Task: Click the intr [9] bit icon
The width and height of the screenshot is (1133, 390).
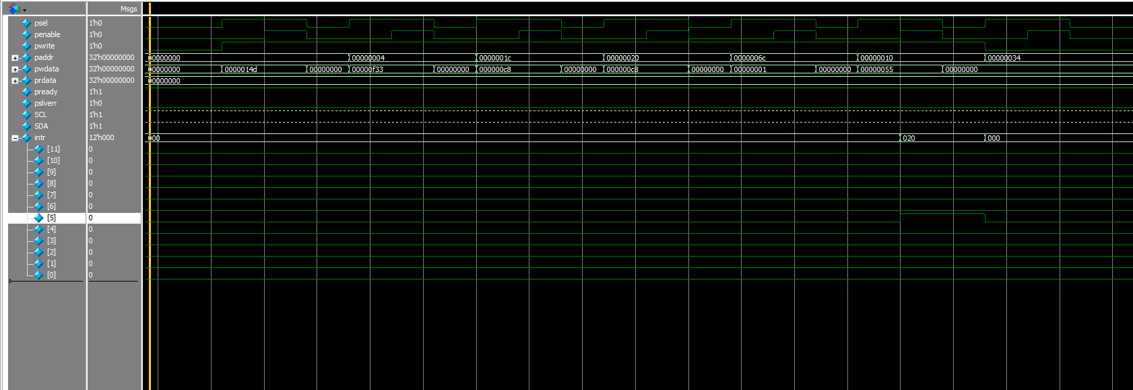Action: click(x=38, y=172)
